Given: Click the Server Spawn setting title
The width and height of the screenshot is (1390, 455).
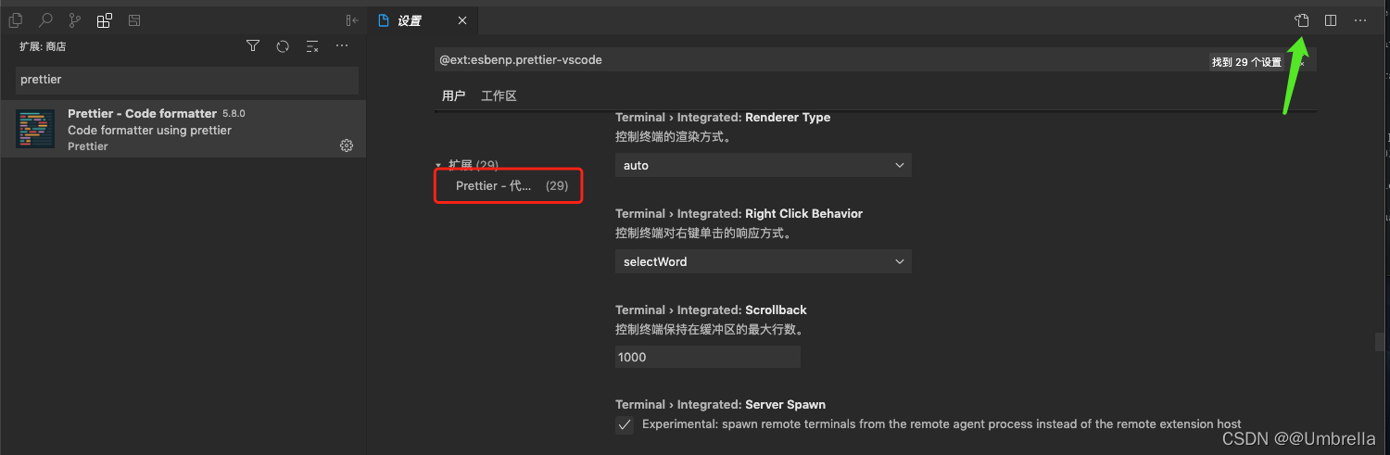Looking at the screenshot, I should pos(720,405).
